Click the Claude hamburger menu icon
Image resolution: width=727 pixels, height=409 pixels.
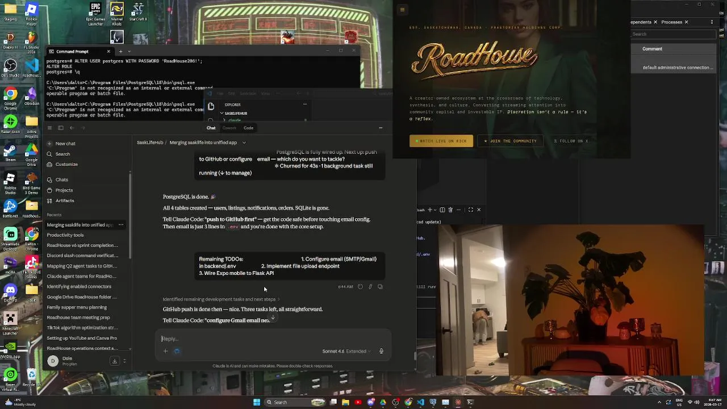(49, 128)
